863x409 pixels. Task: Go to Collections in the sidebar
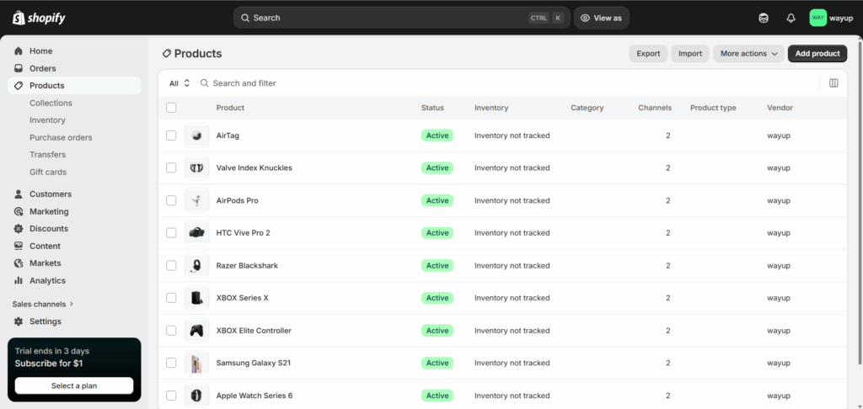[x=51, y=103]
